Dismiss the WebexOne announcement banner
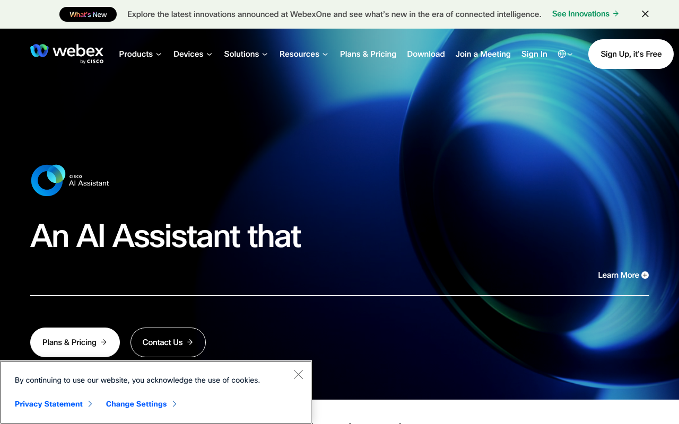Screen dimensions: 679x424 pyautogui.click(x=645, y=14)
